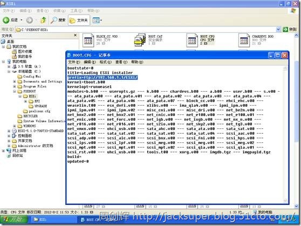The height and width of the screenshot is (226, 301).
Task: Open Explorer's 工具(T) menu
Action: click(x=76, y=11)
